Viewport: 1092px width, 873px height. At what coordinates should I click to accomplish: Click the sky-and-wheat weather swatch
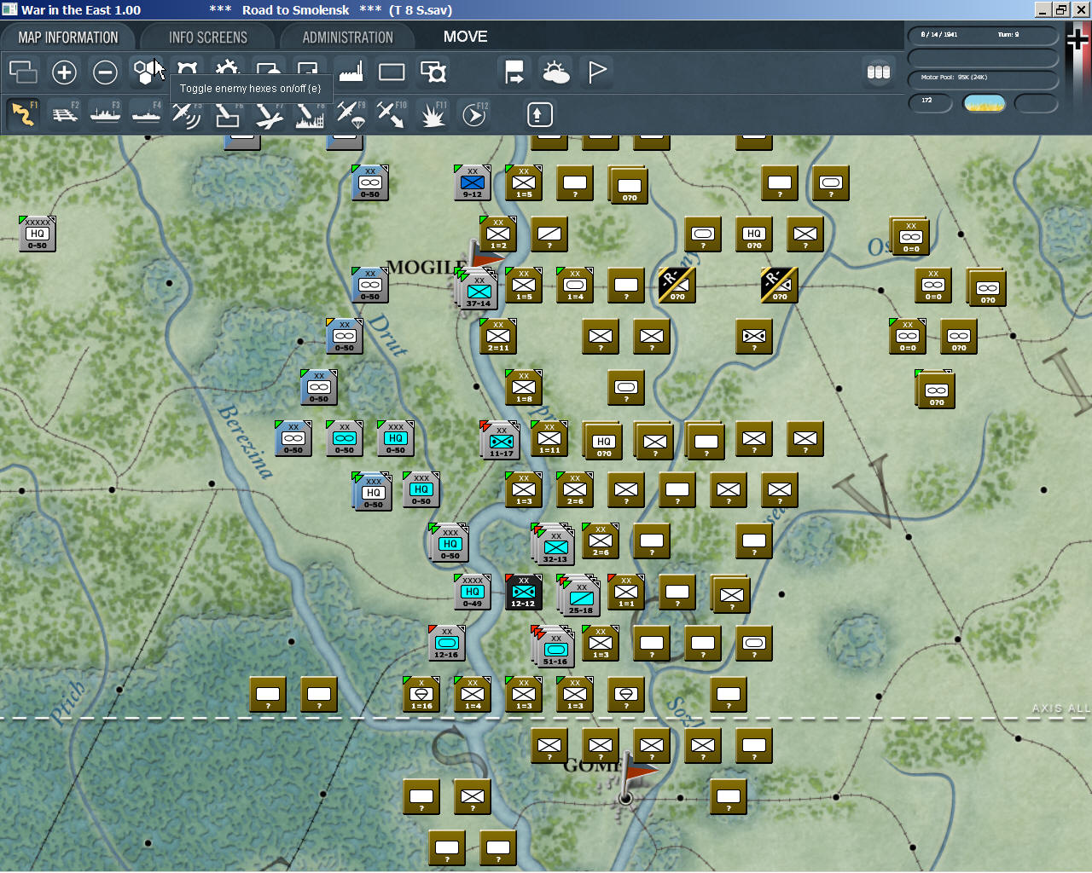coord(985,103)
